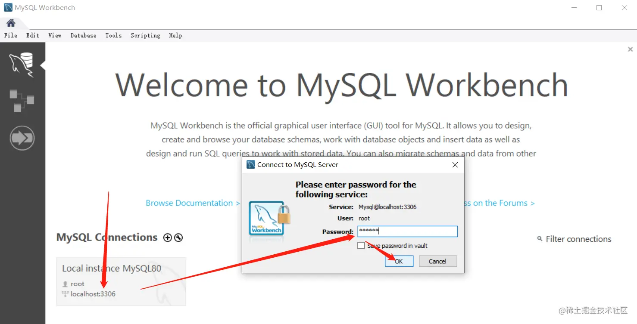Open the Scripting menu
The image size is (637, 324).
(145, 35)
